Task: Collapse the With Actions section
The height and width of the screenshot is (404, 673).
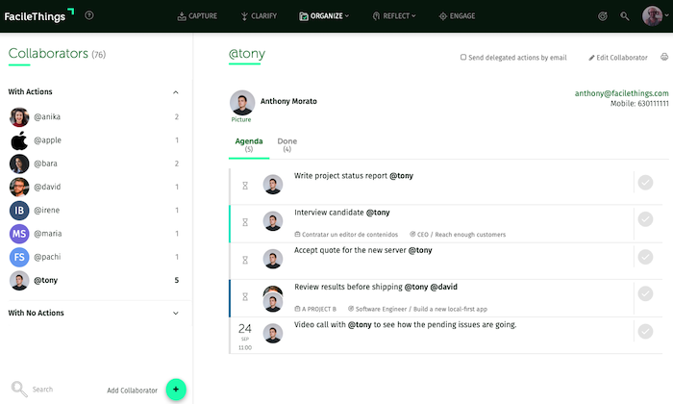Action: [x=176, y=92]
